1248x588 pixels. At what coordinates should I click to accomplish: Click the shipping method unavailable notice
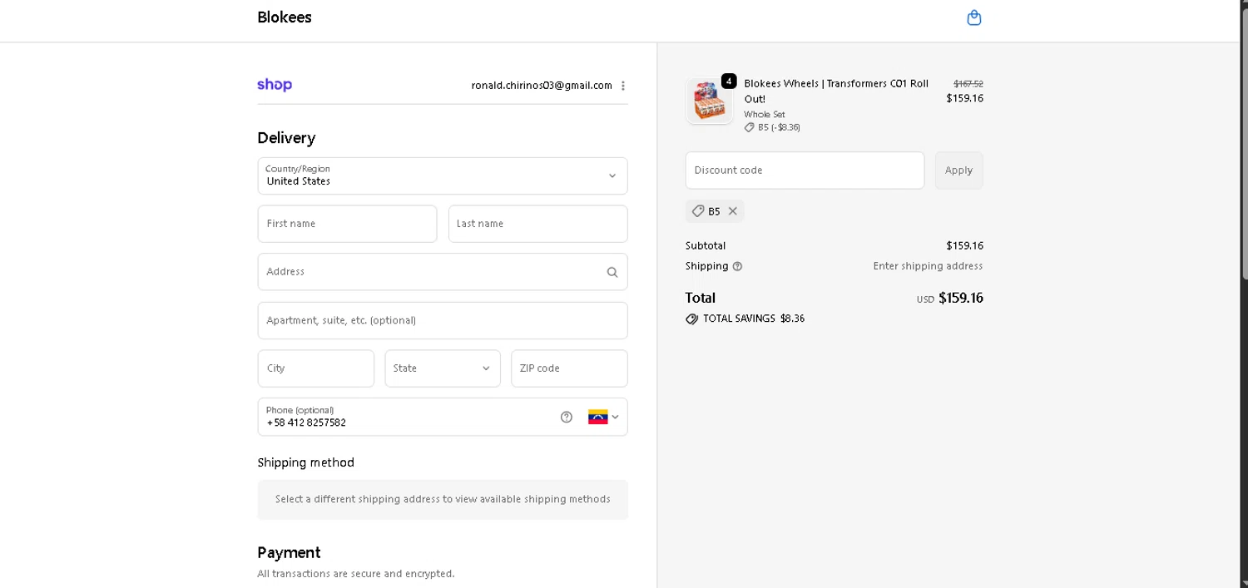[x=443, y=500]
